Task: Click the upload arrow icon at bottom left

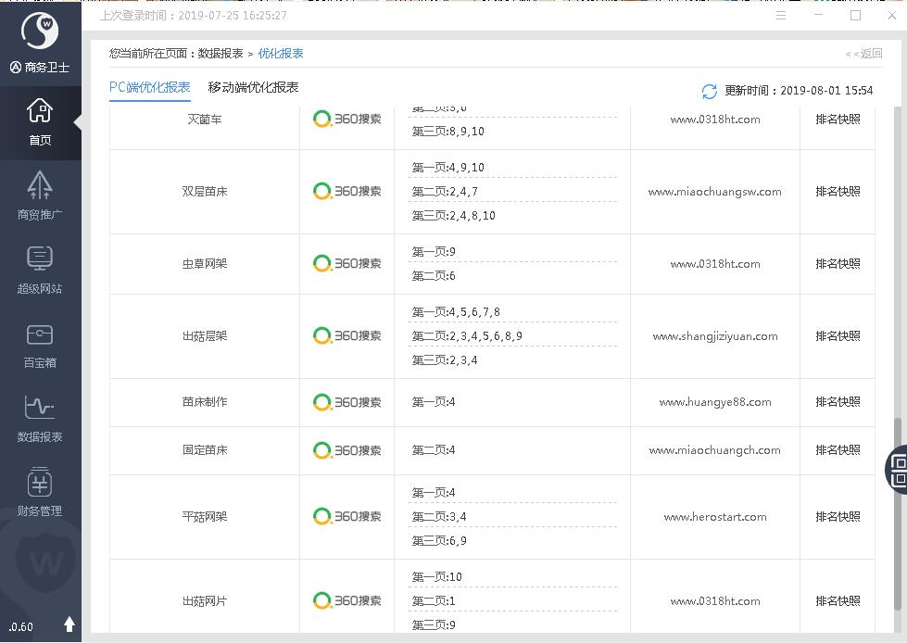Action: click(69, 624)
